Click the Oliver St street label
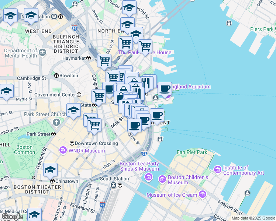This screenshot has height=221, width=276. click(134, 139)
